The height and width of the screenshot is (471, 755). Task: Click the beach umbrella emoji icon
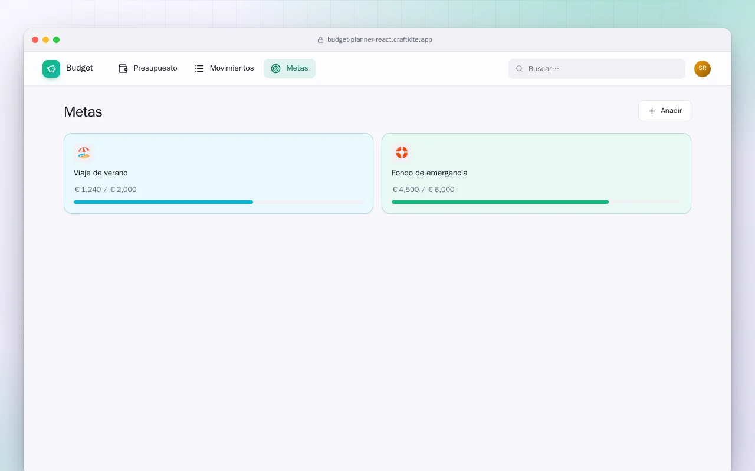click(x=84, y=152)
